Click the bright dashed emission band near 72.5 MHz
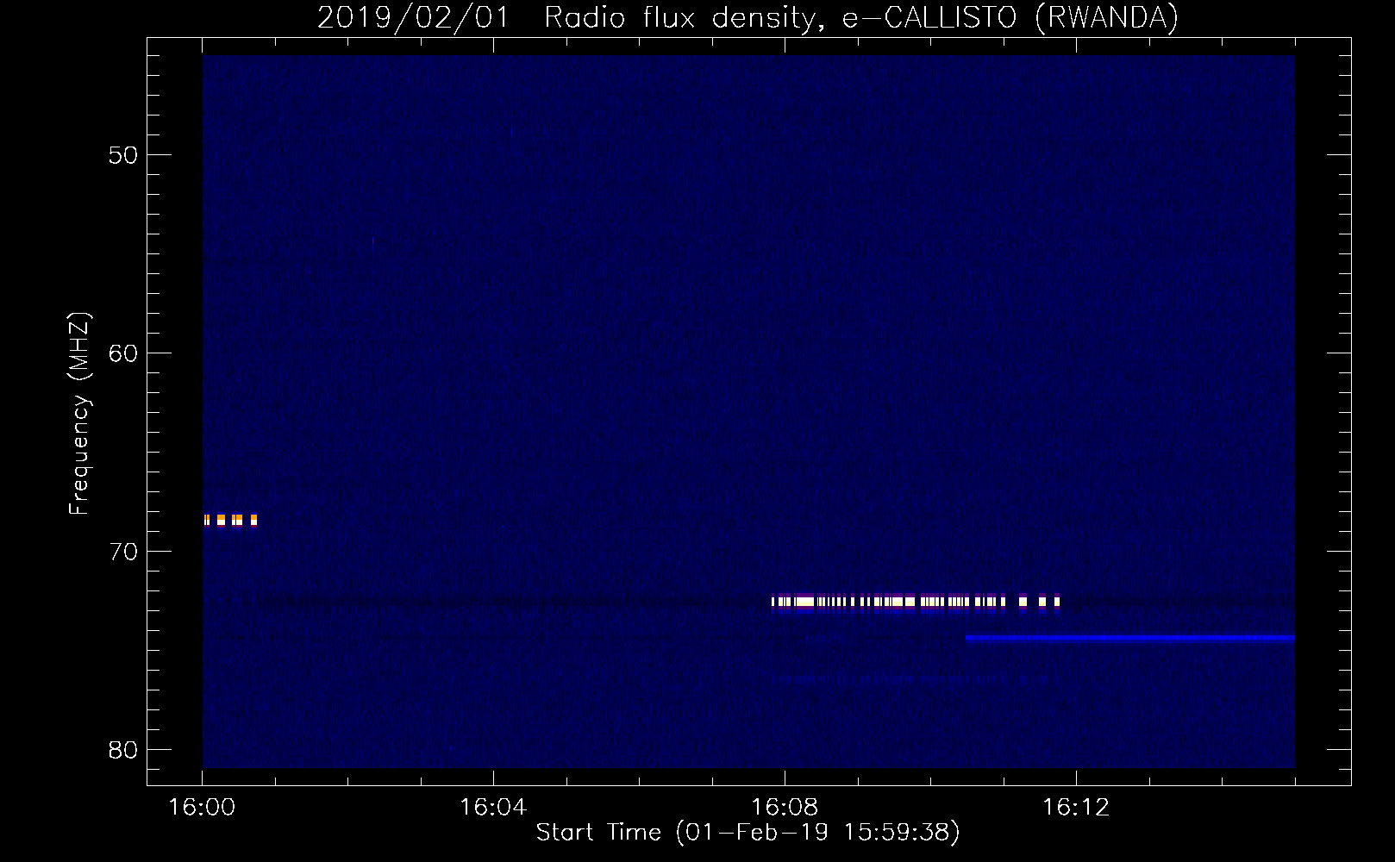The height and width of the screenshot is (862, 1395). click(916, 602)
